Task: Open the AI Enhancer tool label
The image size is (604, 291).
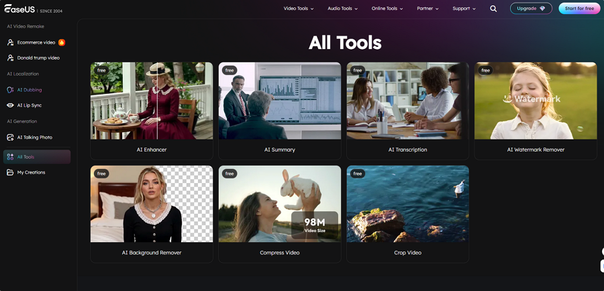Action: 152,150
